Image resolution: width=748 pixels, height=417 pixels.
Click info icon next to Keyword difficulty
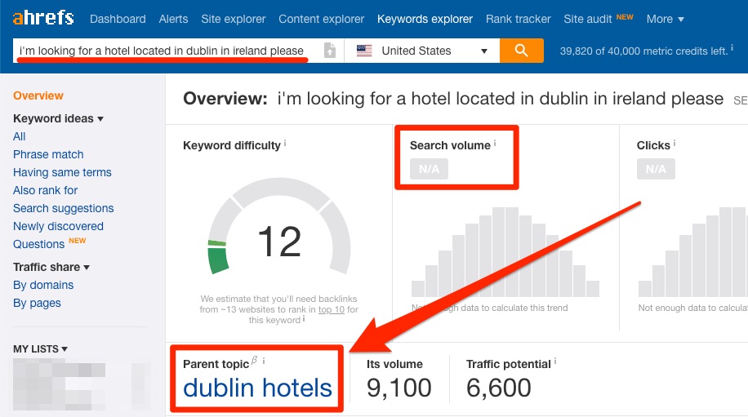click(x=285, y=143)
